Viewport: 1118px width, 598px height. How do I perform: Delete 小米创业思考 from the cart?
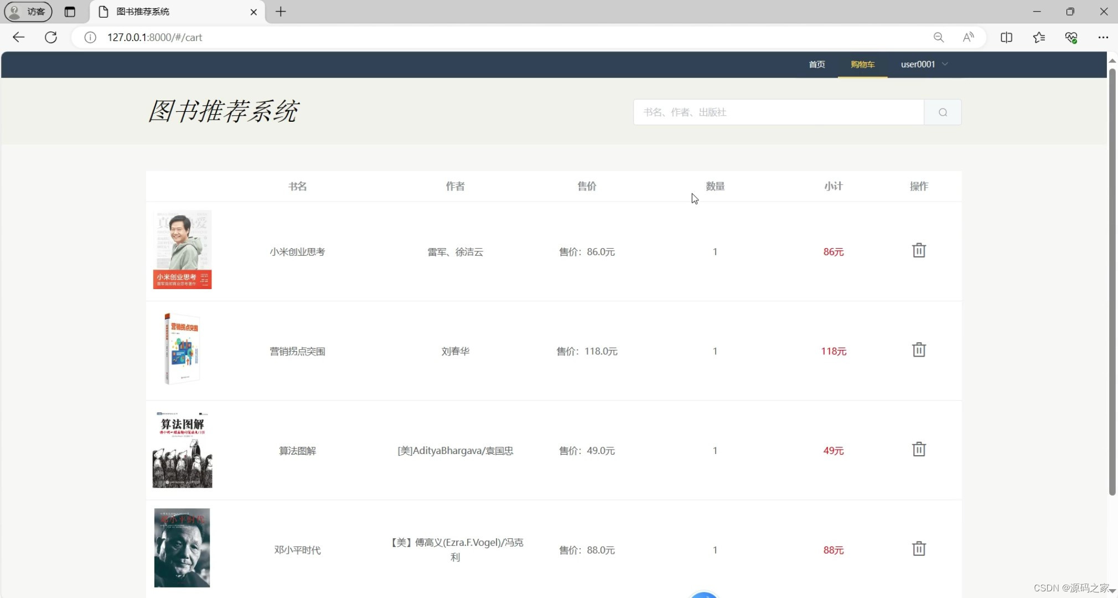click(x=919, y=250)
